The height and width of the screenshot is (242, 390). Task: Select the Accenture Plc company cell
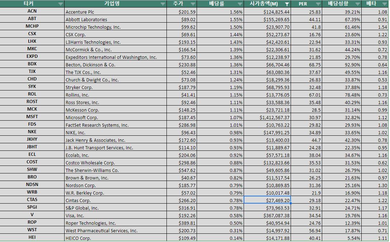point(116,11)
